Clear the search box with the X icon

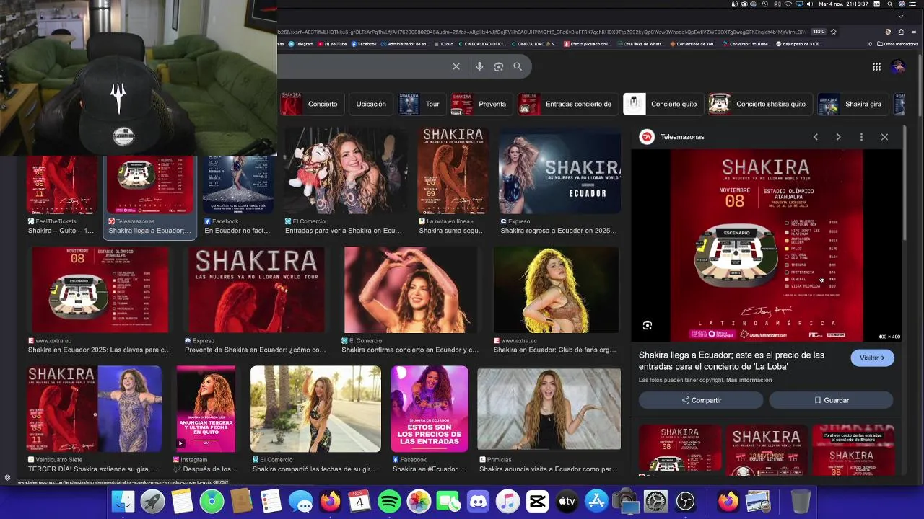(x=456, y=66)
